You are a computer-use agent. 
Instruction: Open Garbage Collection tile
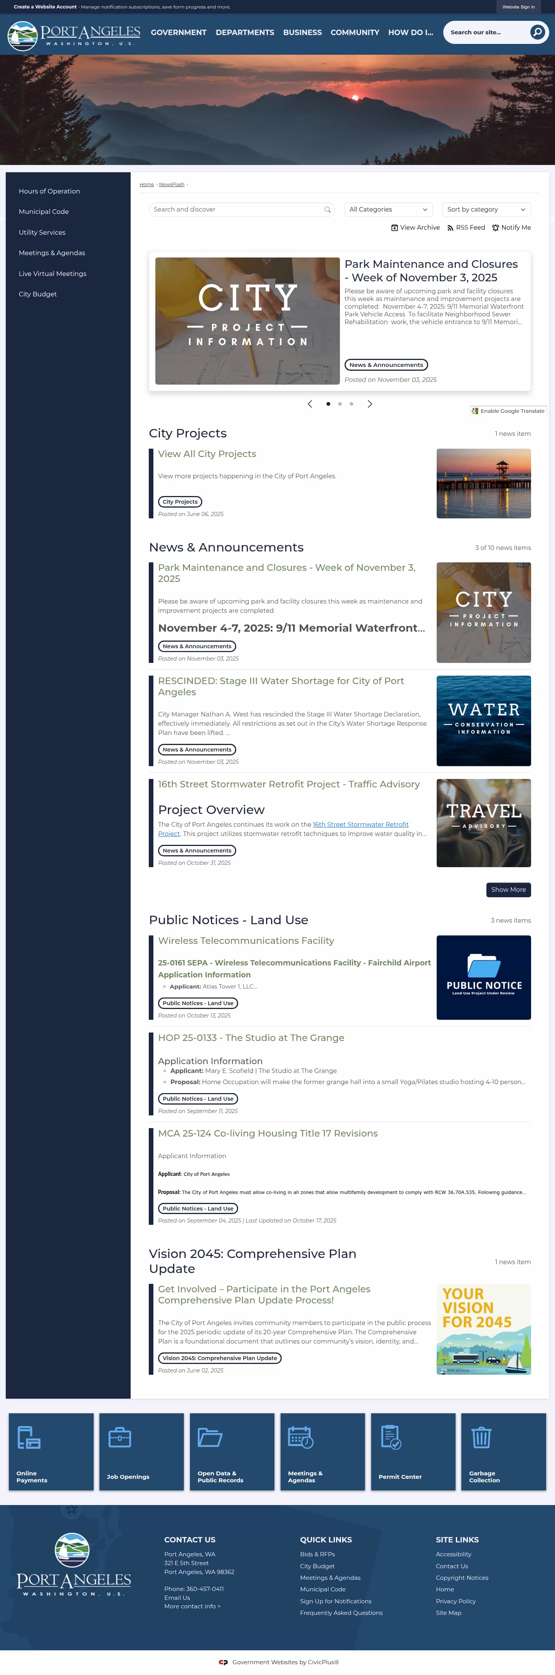[x=504, y=1451]
